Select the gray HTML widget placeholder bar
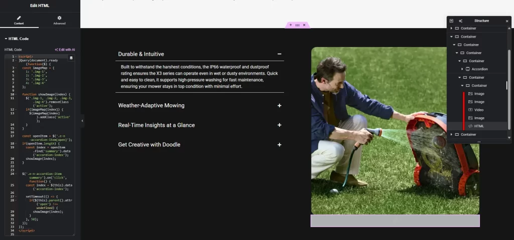Screen dimensions: 514x240 click(395, 220)
